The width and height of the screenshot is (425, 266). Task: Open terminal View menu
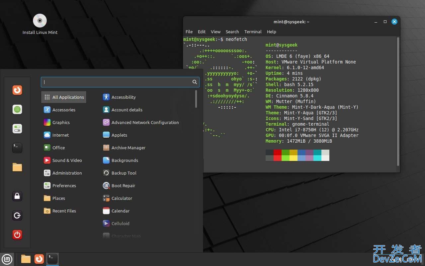click(215, 32)
